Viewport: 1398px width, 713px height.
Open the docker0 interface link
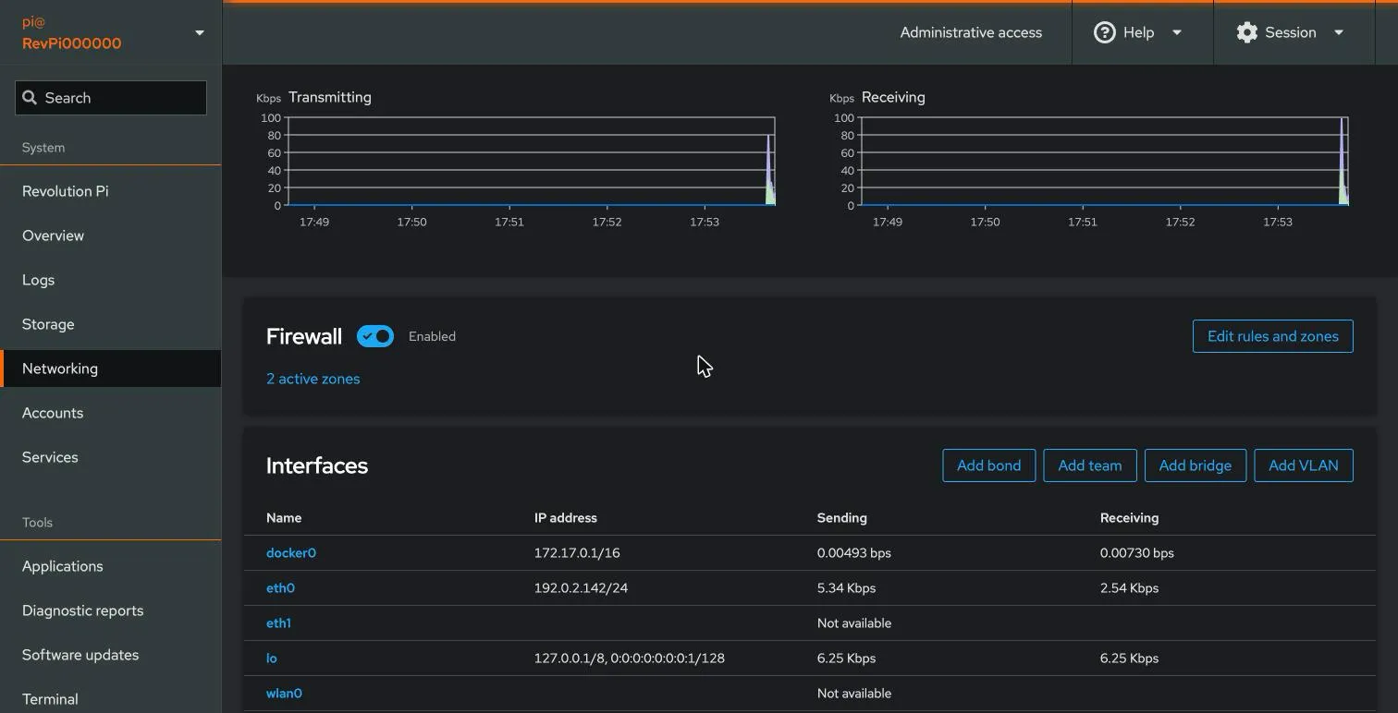pyautogui.click(x=291, y=553)
